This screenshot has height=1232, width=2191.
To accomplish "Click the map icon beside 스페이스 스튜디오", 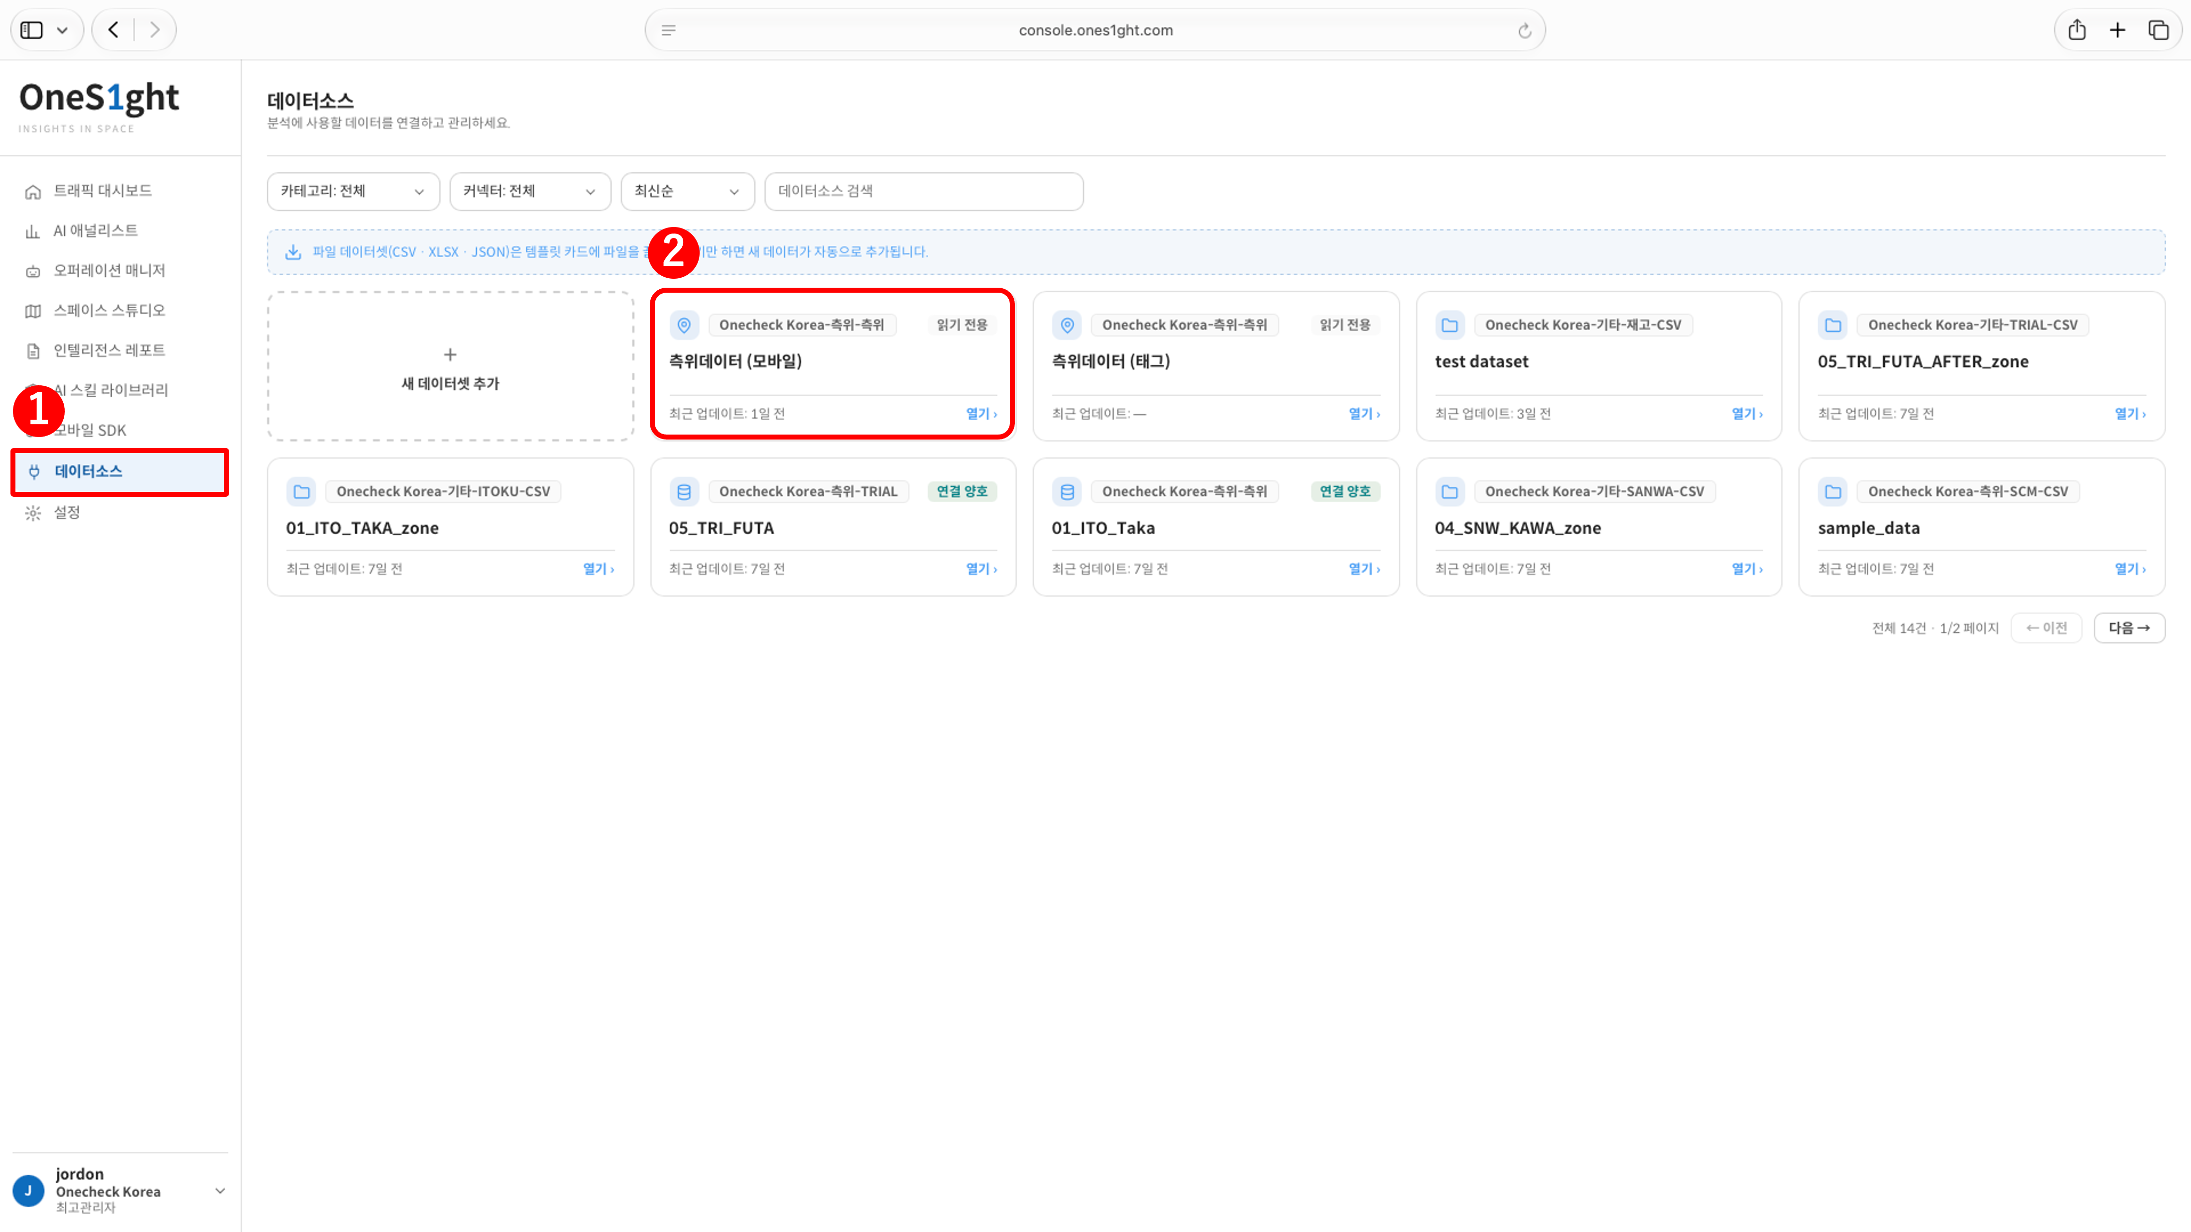I will point(33,311).
